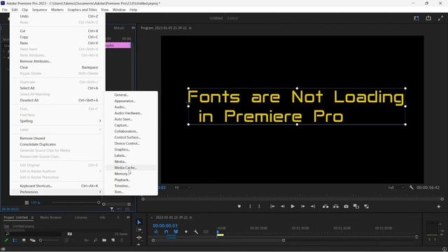Open the timeline sequence panel menu
This screenshot has height=252, width=448.
click(191, 218)
